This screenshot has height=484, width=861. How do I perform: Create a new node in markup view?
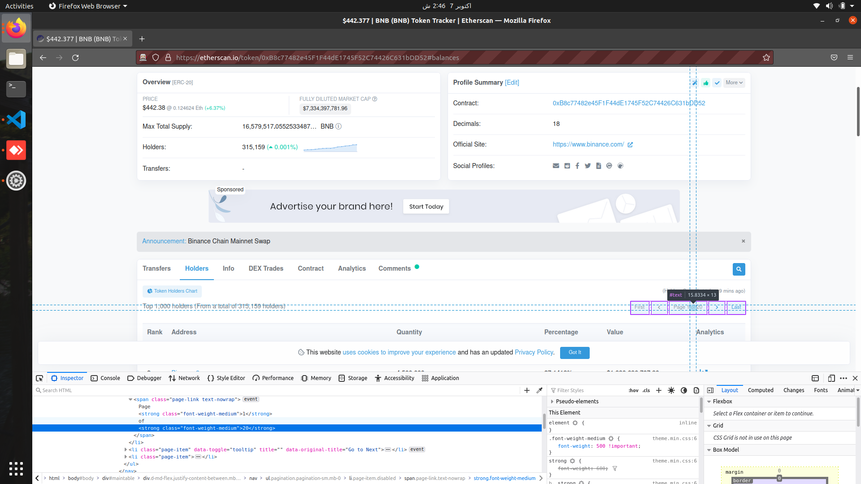tap(527, 390)
